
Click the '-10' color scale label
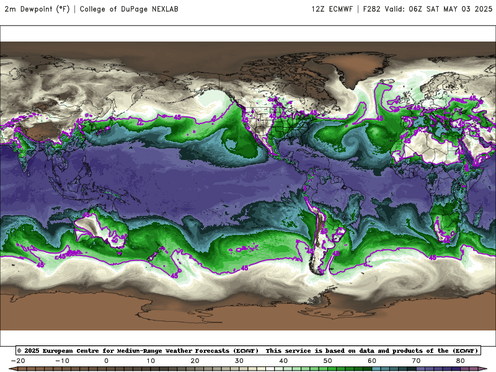tap(62, 361)
